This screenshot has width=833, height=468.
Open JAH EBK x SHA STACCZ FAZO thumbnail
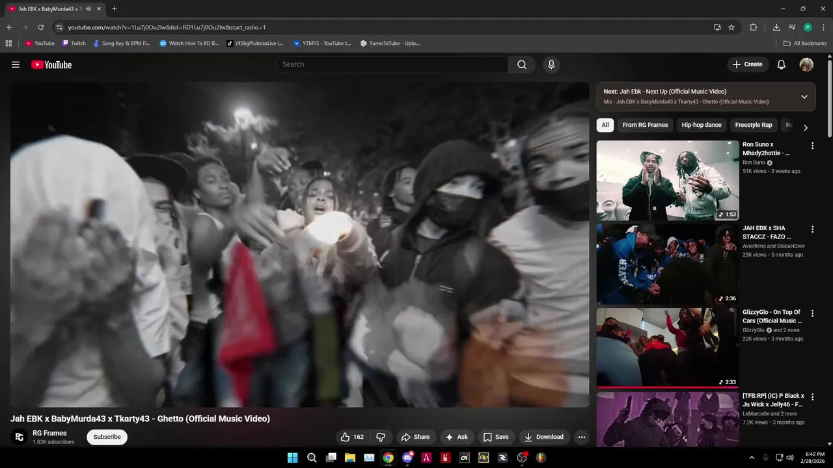pos(668,264)
